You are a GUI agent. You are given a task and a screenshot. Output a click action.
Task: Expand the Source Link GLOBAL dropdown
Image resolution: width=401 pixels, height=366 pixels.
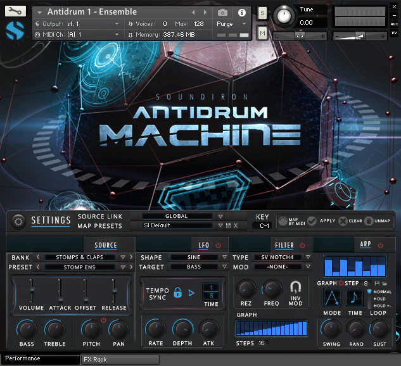click(x=177, y=217)
